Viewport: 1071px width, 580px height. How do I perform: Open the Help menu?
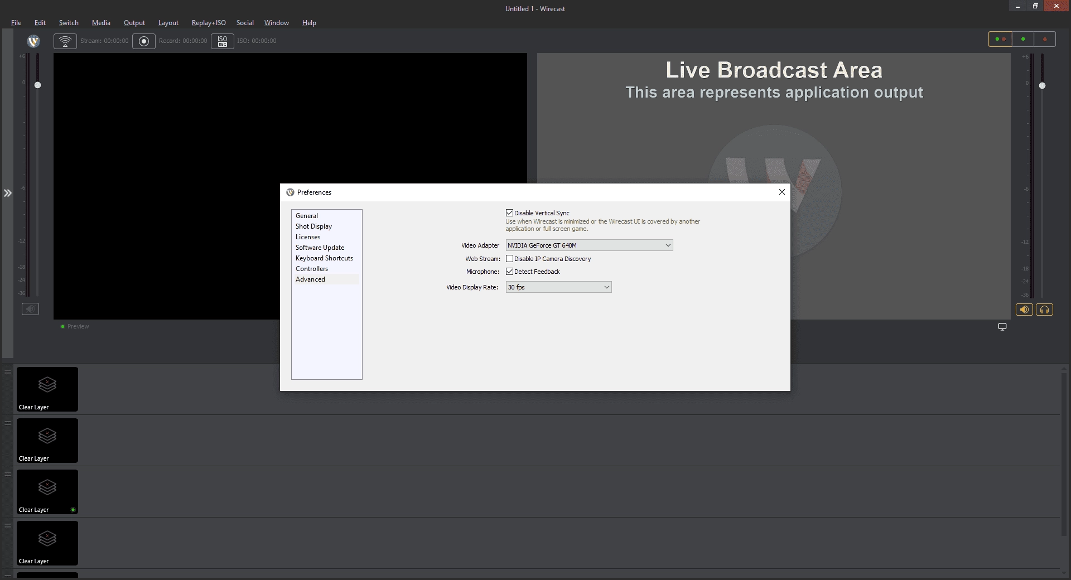point(309,23)
